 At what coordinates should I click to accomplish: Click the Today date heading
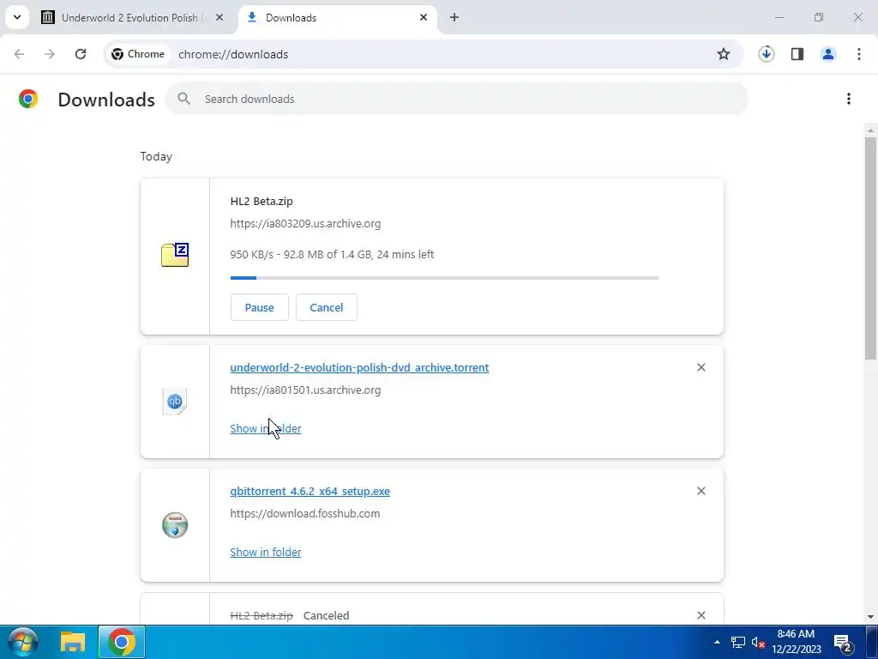coord(156,156)
